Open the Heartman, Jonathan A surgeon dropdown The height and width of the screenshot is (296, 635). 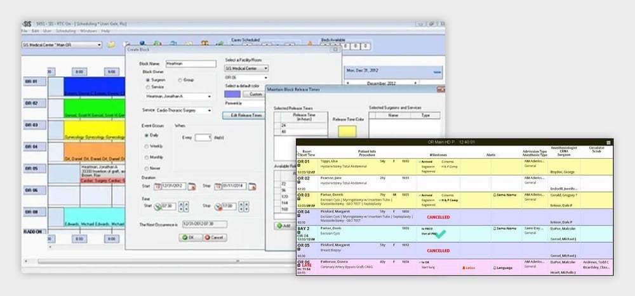tap(178, 97)
